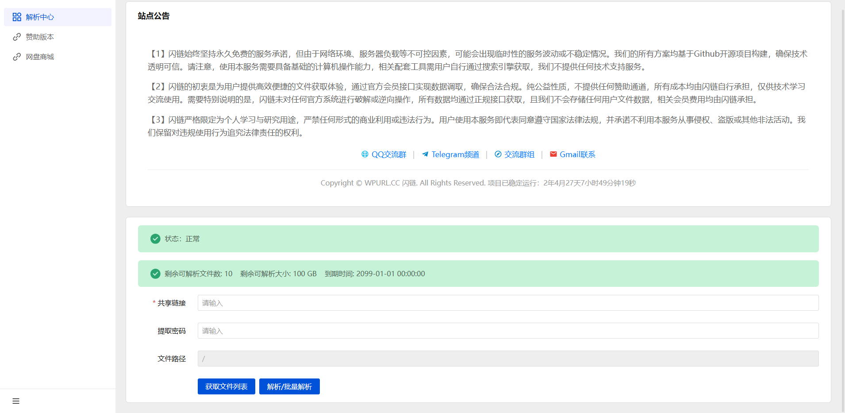The width and height of the screenshot is (845, 413).
Task: Focus the 共享链接 input field
Action: click(508, 303)
